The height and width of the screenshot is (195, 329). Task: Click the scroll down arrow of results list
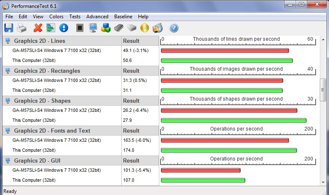[323, 183]
